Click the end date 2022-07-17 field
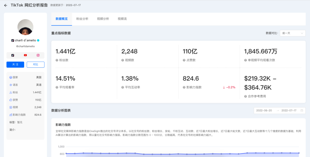 pyautogui.click(x=289, y=111)
